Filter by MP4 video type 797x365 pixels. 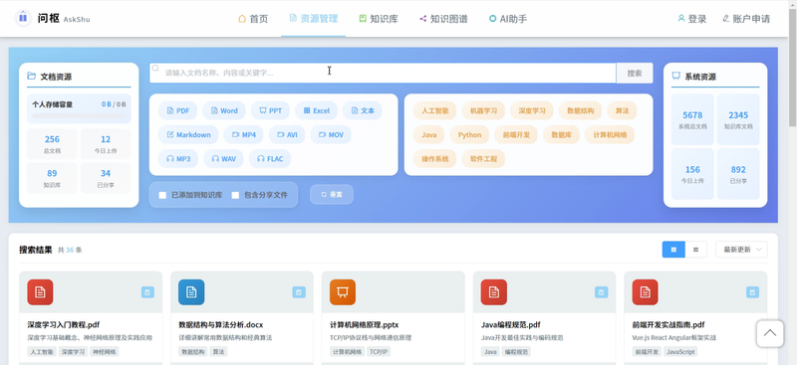[x=243, y=134]
